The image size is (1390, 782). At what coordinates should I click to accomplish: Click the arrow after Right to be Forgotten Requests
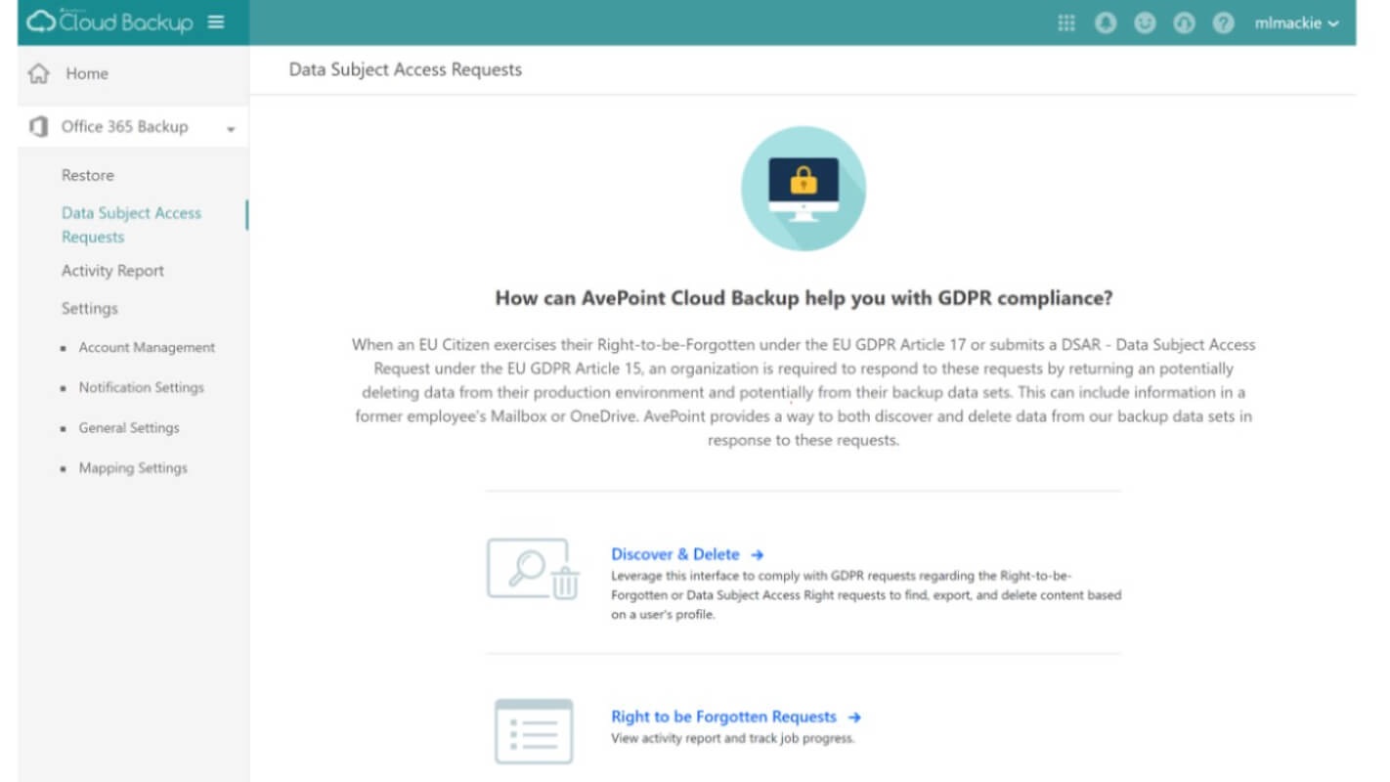click(854, 717)
